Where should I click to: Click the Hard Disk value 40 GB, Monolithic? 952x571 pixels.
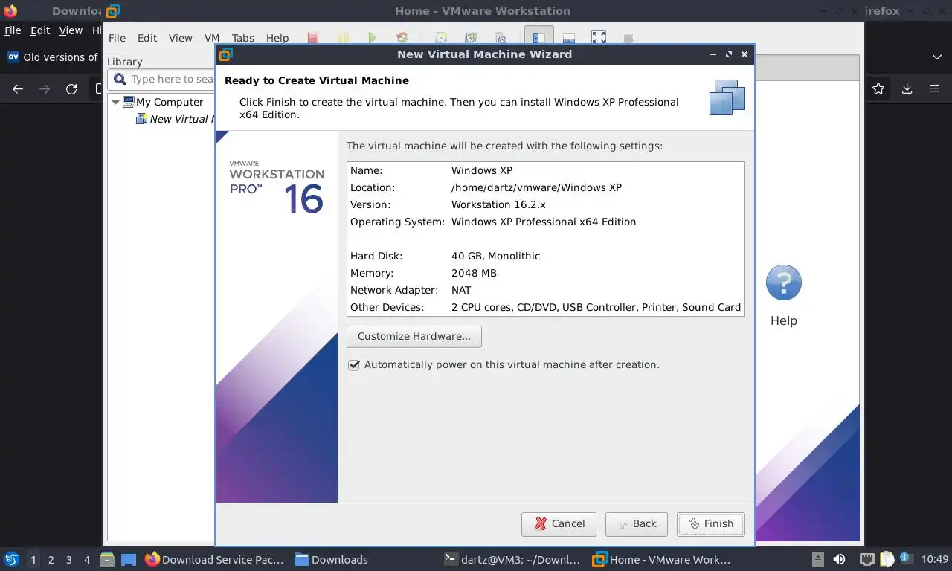point(495,256)
